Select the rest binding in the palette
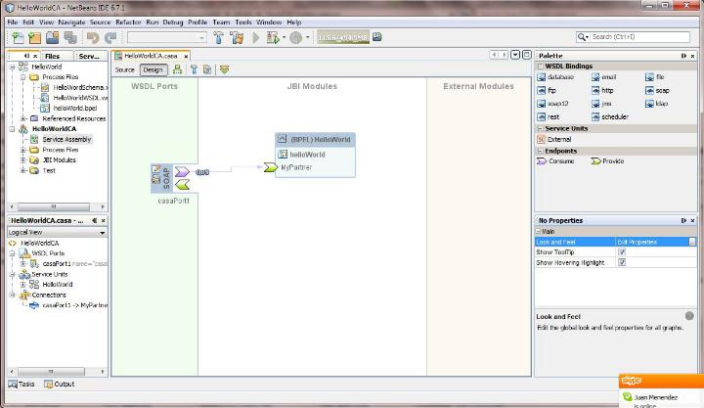The height and width of the screenshot is (408, 704). point(549,116)
